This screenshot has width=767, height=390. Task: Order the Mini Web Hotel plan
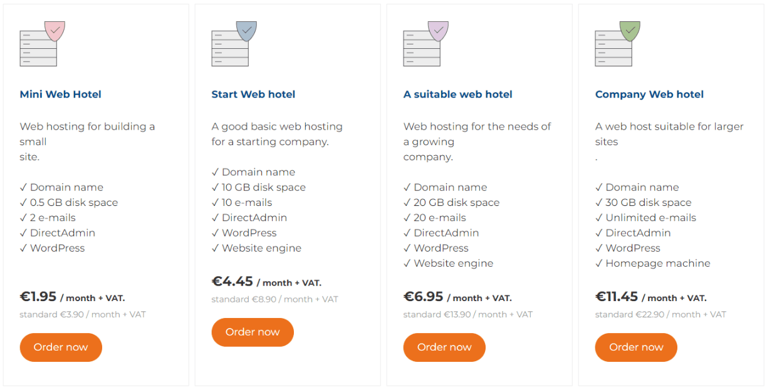61,347
